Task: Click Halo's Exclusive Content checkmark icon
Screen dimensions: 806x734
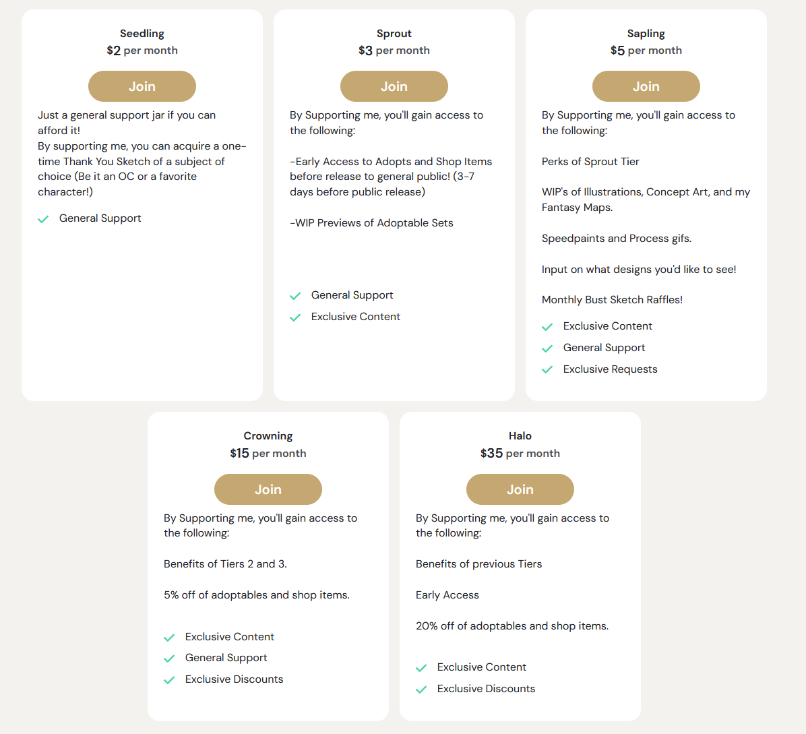Action: pyautogui.click(x=421, y=668)
